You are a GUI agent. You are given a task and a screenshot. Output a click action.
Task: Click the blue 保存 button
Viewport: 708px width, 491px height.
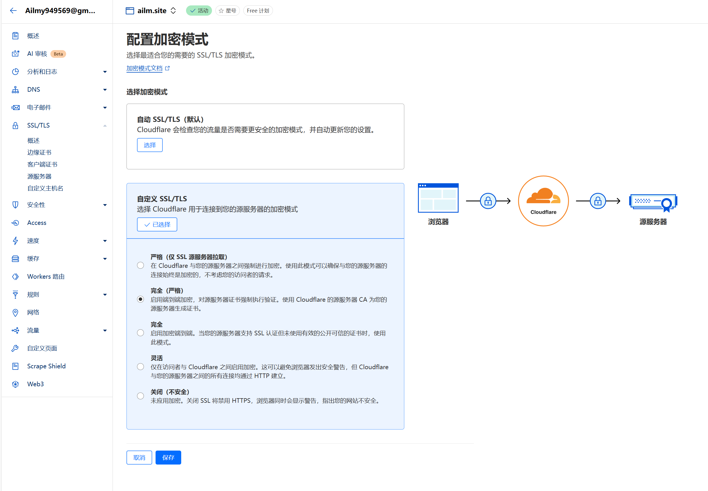coord(168,457)
